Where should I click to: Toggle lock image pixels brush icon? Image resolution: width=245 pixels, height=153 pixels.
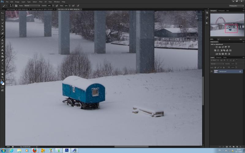(x=218, y=67)
